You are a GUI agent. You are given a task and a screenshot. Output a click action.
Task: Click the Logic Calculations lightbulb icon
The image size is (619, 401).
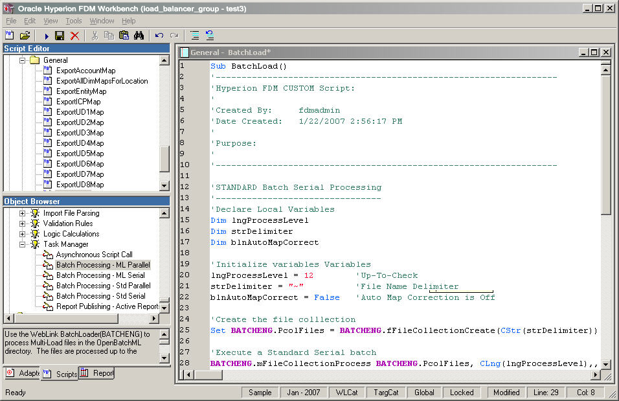pyautogui.click(x=35, y=233)
